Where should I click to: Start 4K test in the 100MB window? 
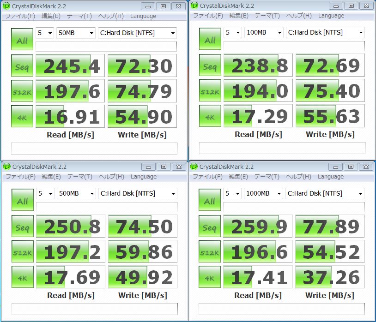(210, 116)
